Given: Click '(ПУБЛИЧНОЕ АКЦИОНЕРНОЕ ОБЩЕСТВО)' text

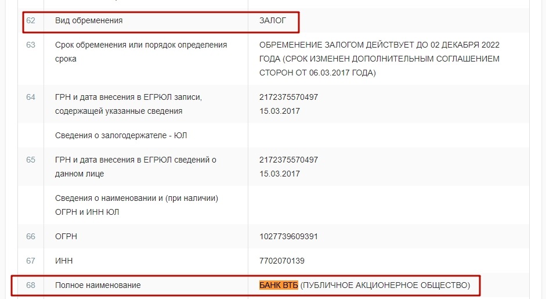Looking at the screenshot, I should pyautogui.click(x=385, y=286).
